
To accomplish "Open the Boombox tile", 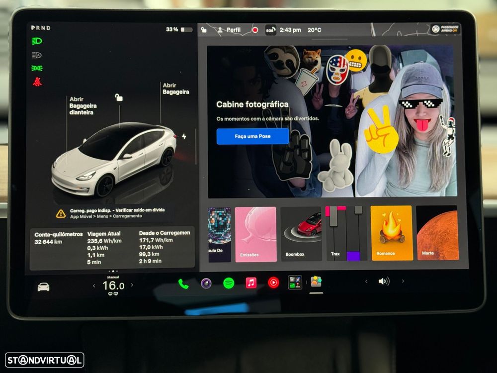I will 301,234.
